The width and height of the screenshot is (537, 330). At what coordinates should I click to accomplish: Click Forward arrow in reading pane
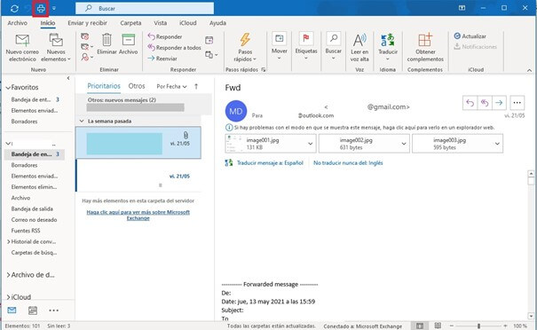click(499, 103)
